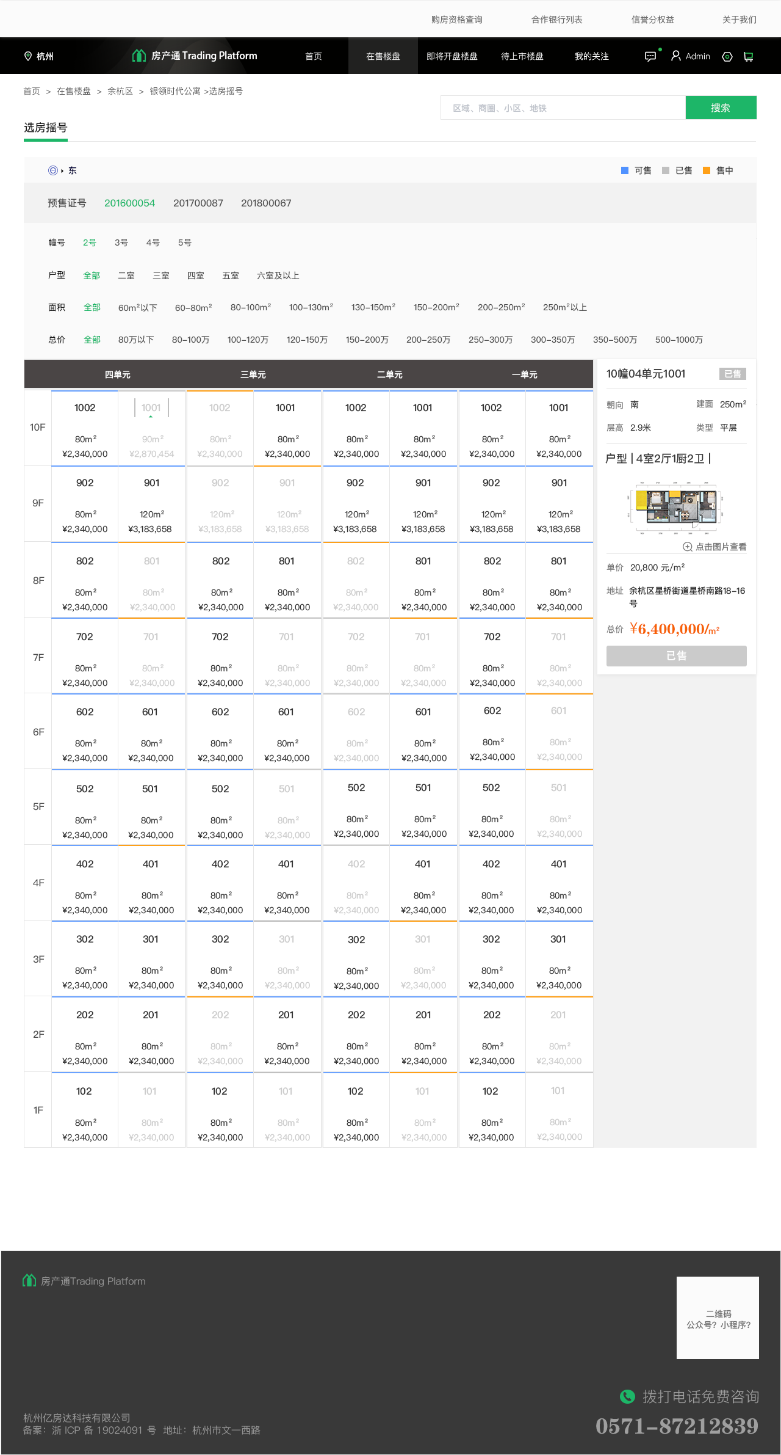Click the gray 已售 legend swatch

coord(666,170)
